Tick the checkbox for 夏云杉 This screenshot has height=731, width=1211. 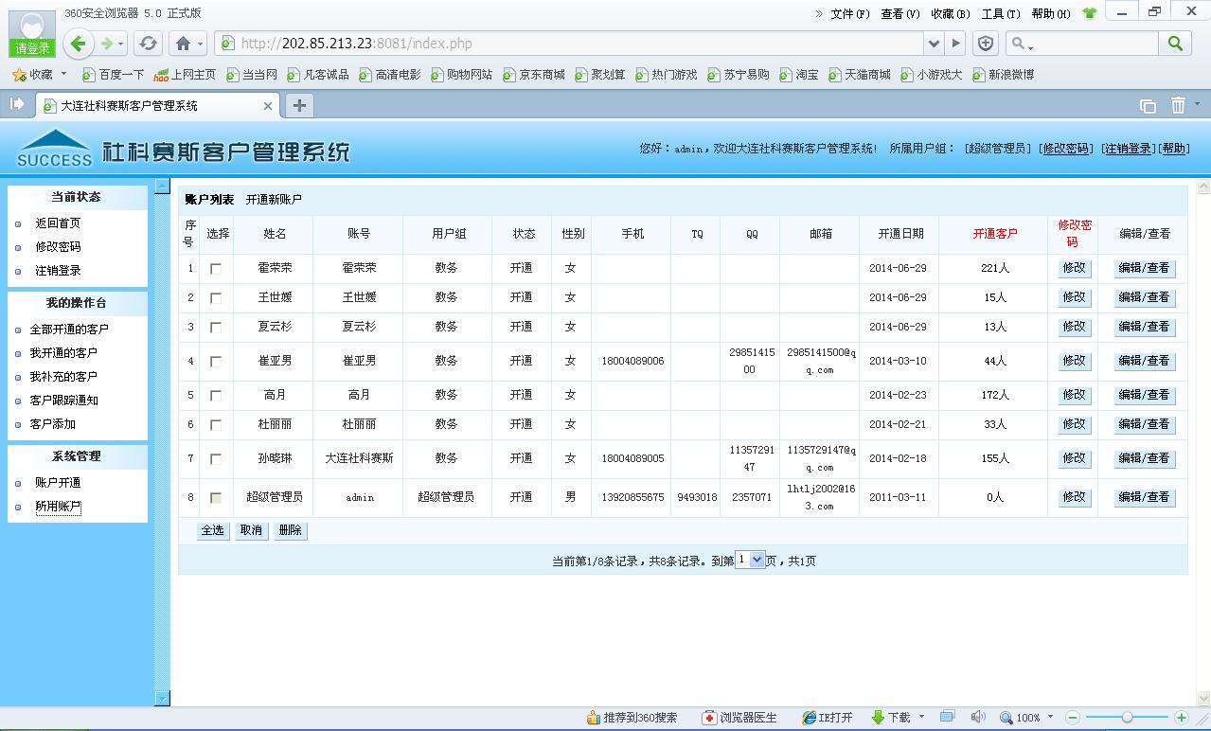(216, 328)
